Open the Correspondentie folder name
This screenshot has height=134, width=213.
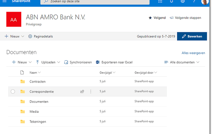click(42, 91)
